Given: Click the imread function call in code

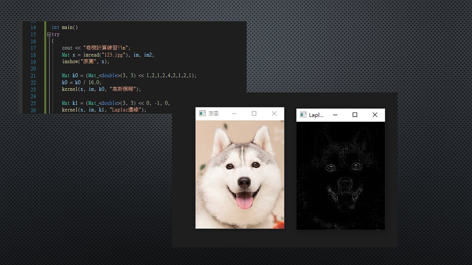Looking at the screenshot, I should click(91, 55).
